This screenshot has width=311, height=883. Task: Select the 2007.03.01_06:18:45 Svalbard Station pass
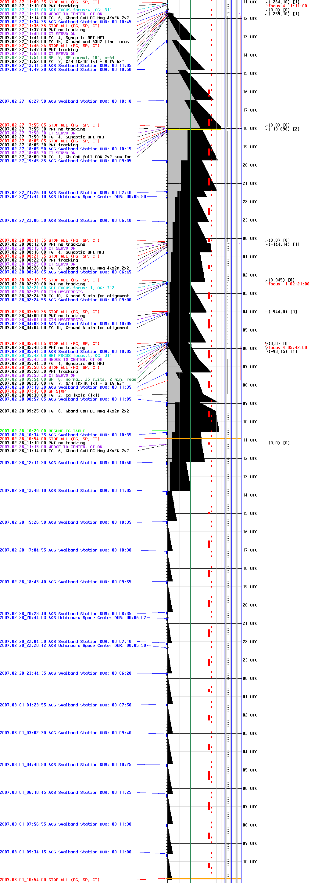(65, 793)
